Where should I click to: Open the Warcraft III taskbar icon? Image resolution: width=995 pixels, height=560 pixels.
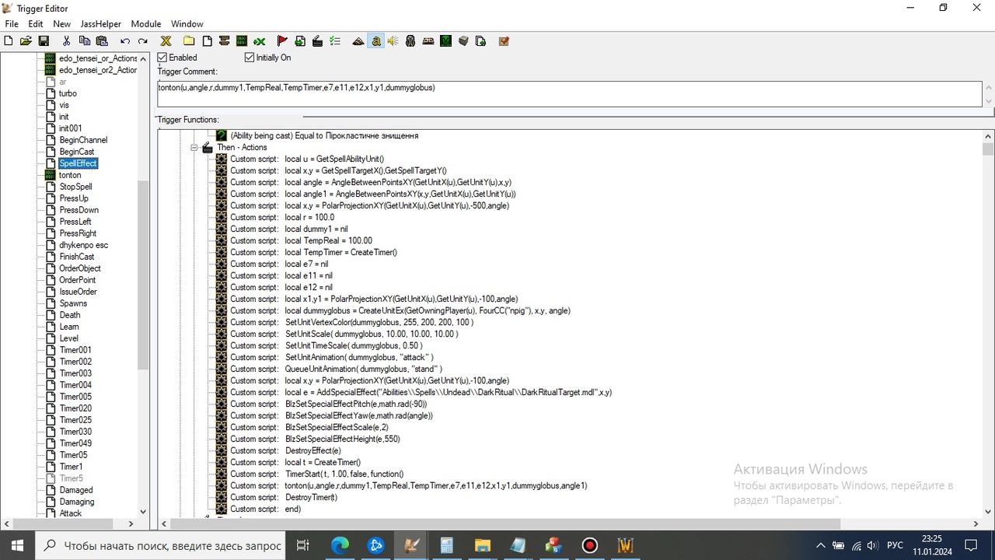tap(625, 545)
